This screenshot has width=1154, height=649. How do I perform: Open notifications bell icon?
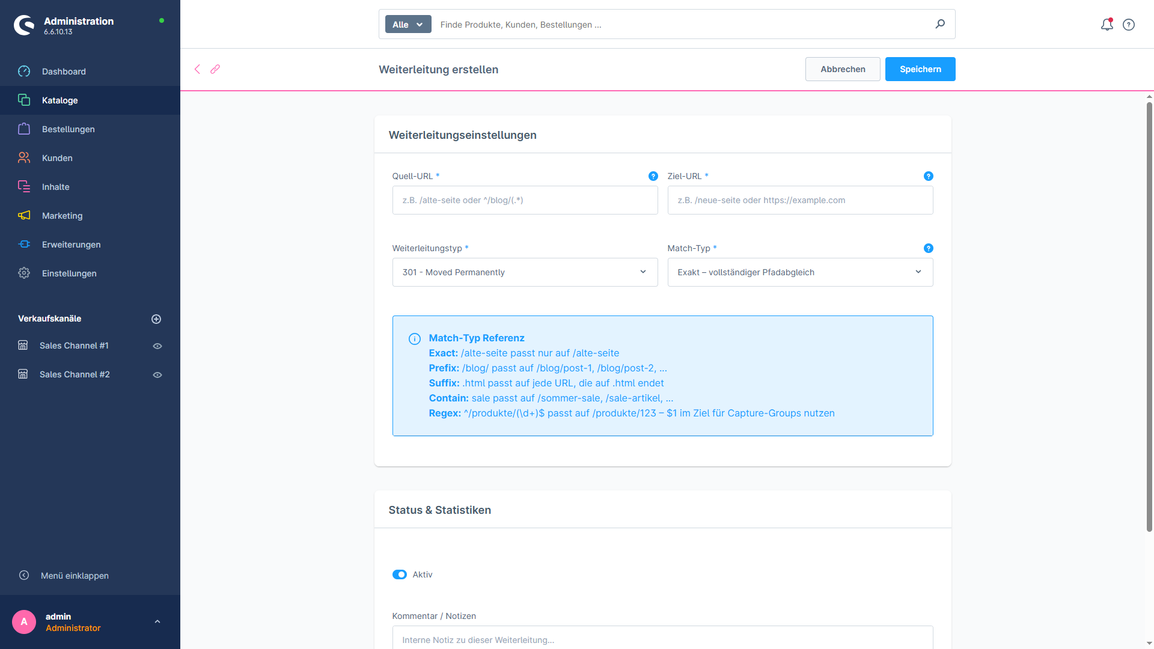coord(1107,25)
